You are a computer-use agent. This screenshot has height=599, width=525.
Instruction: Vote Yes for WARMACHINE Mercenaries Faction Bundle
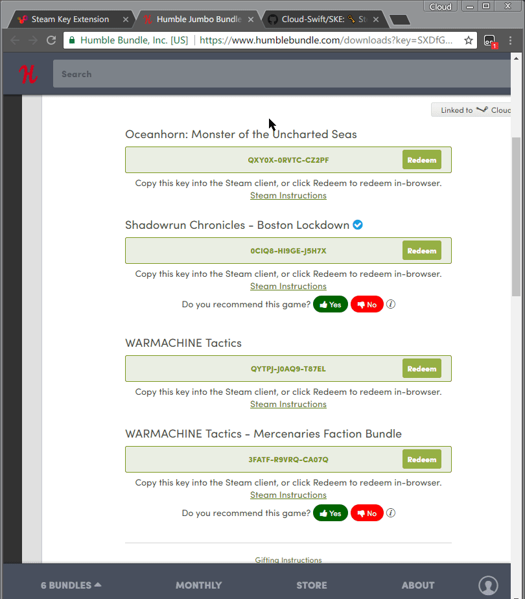[331, 513]
